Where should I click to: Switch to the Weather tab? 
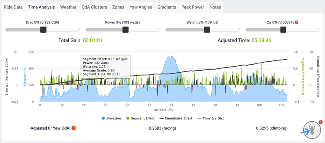[x=68, y=7]
